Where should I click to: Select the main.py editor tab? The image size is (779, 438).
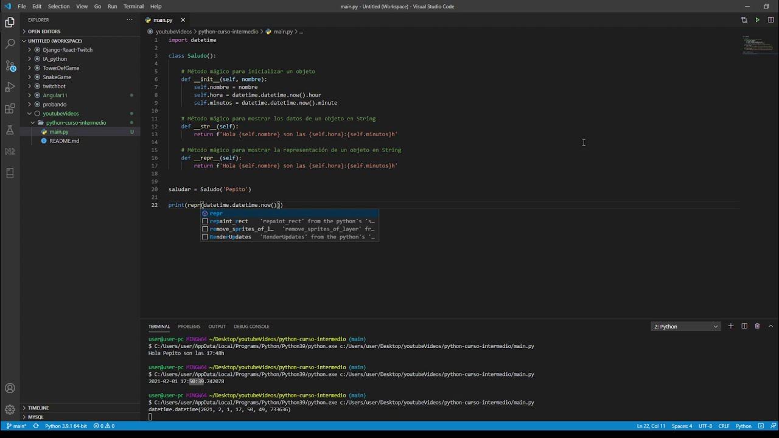click(x=163, y=20)
